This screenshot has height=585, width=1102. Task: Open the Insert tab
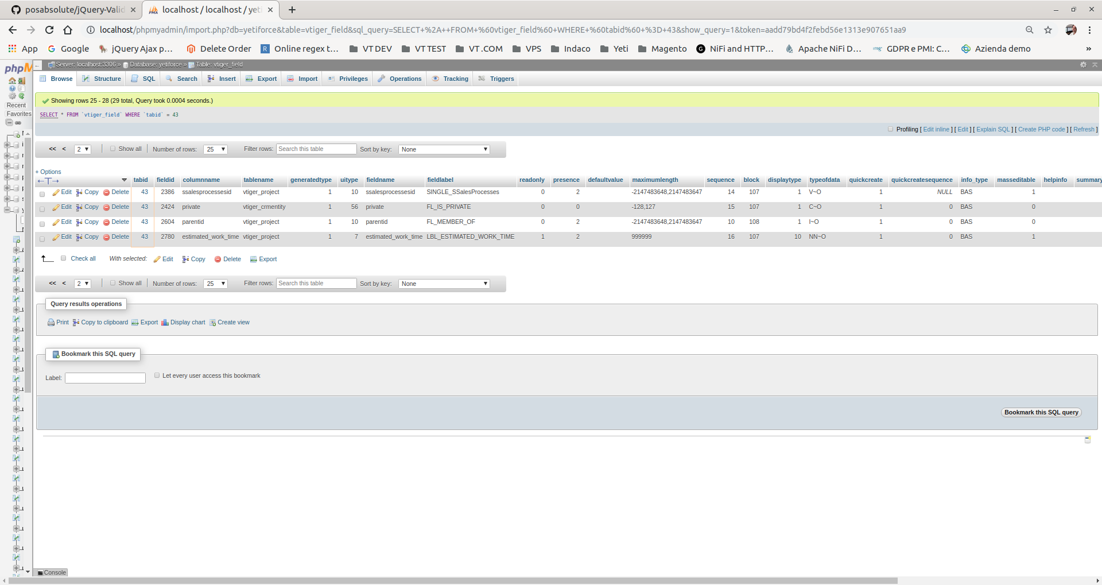222,79
